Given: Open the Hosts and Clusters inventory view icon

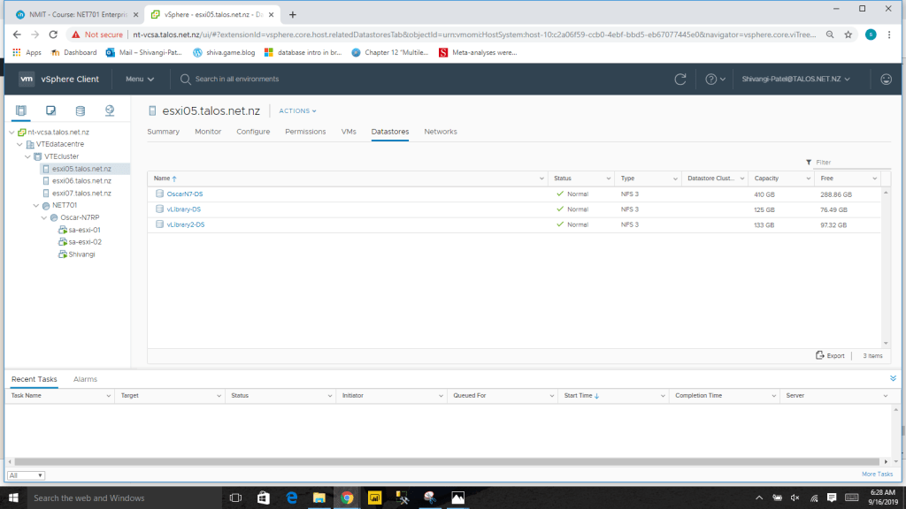Looking at the screenshot, I should [21, 110].
